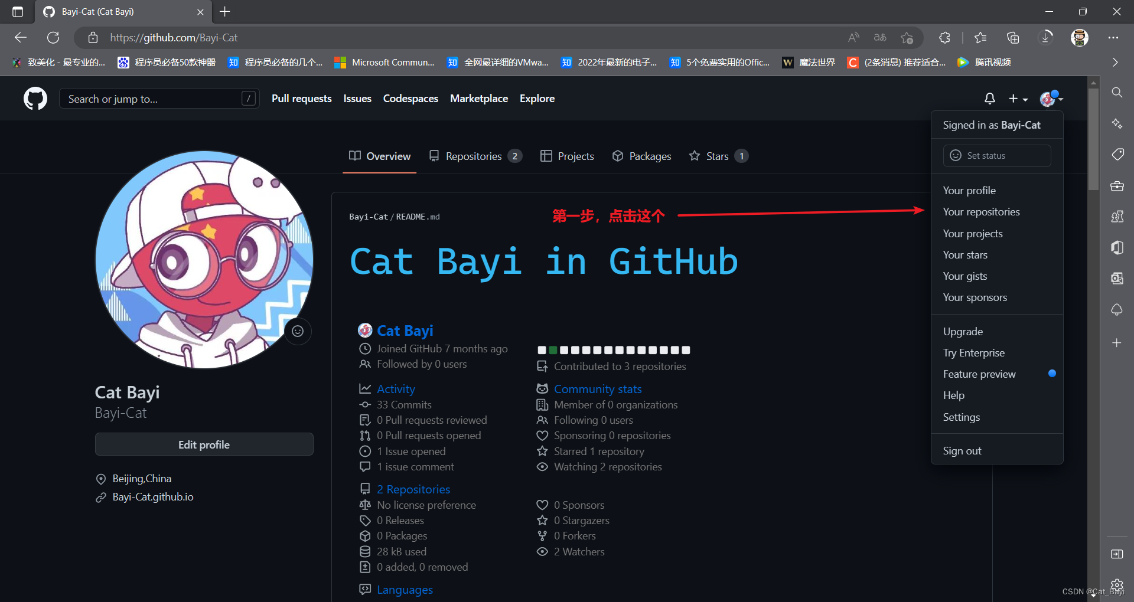Open browser settings and more ellipsis
This screenshot has width=1134, height=602.
pos(1113,38)
